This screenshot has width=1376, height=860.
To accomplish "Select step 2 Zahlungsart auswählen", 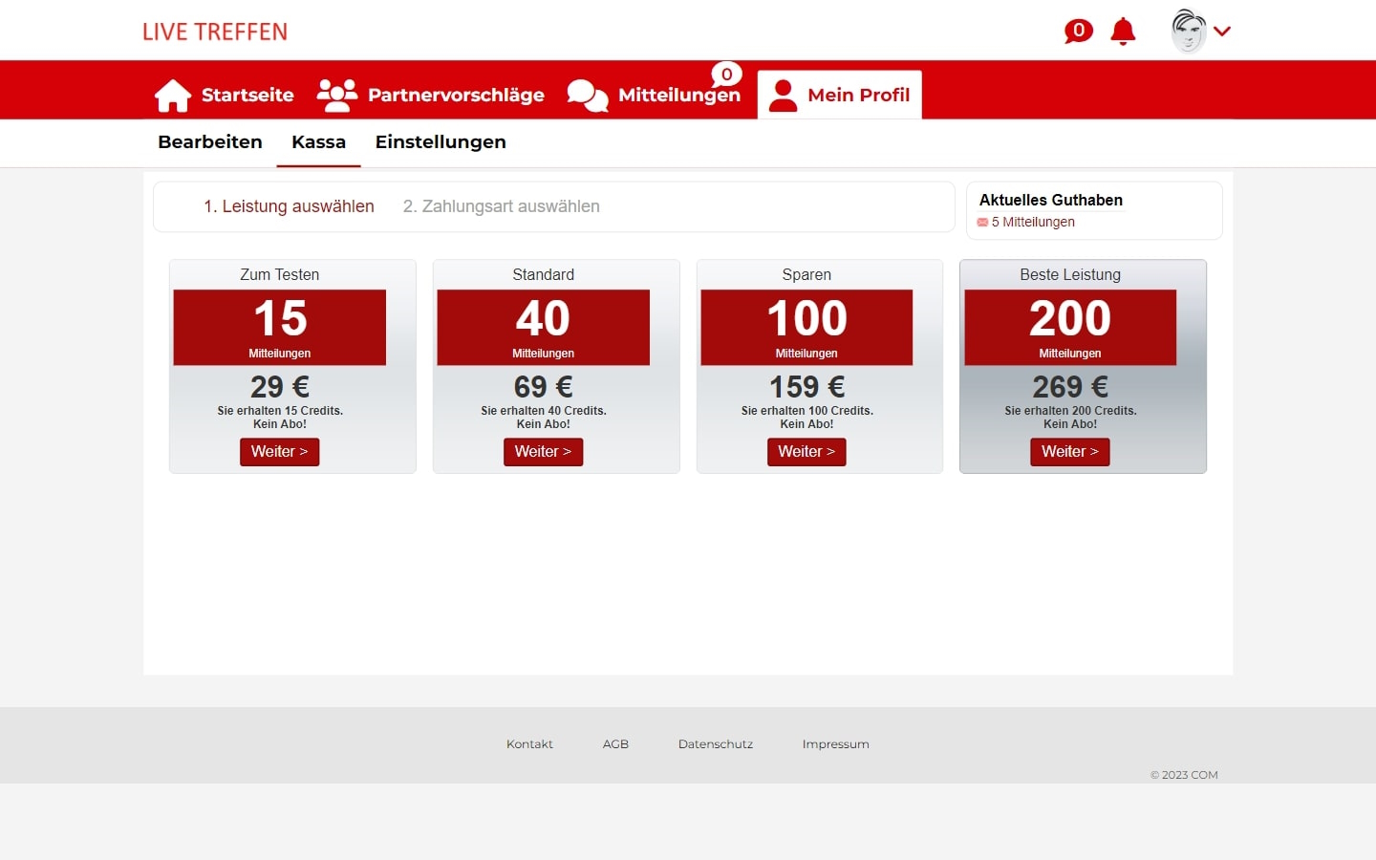I will [x=501, y=205].
